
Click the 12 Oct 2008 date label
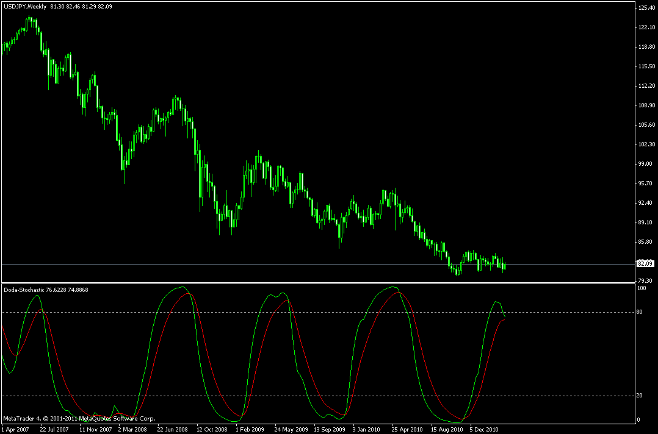pyautogui.click(x=212, y=429)
